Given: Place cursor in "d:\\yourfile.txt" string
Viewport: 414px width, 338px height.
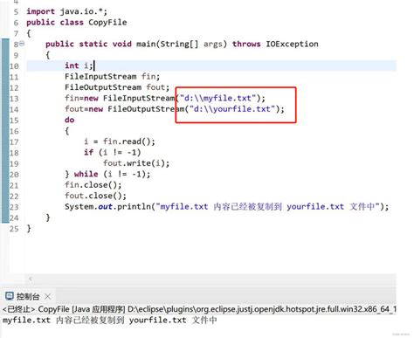Looking at the screenshot, I should 232,109.
